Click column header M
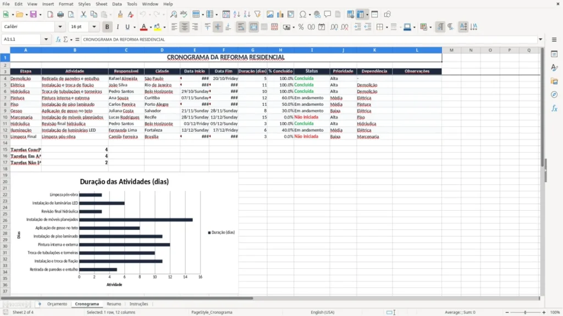 pos(451,50)
